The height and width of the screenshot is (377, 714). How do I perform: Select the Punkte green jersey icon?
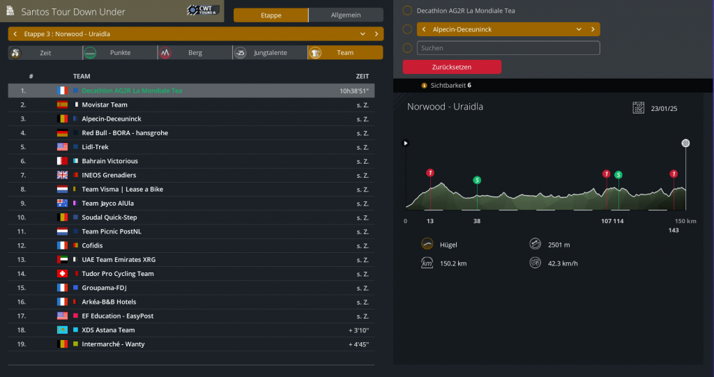tap(90, 53)
